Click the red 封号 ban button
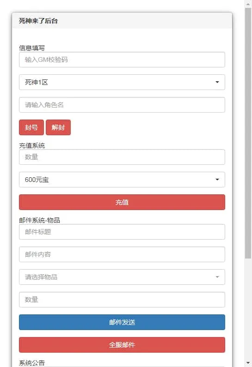 click(x=31, y=127)
